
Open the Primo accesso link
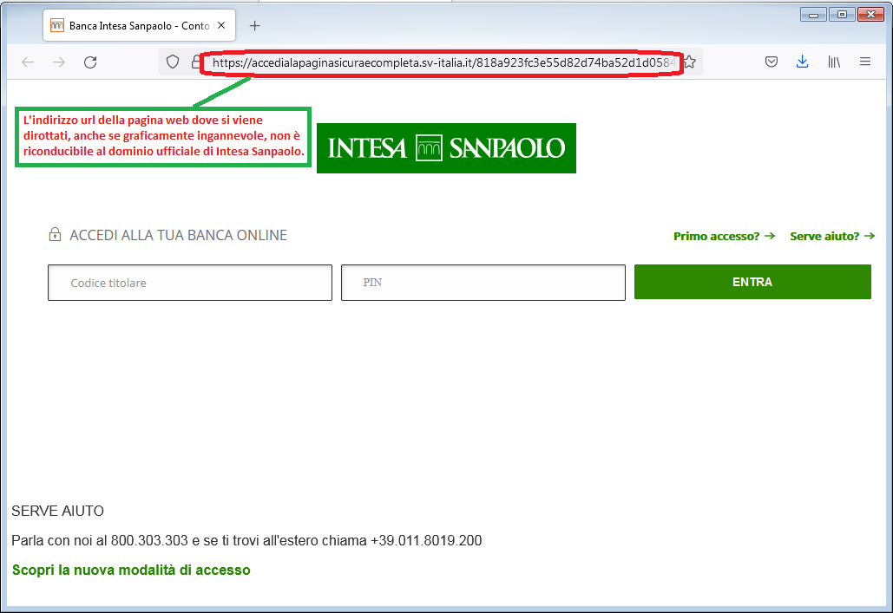point(724,236)
